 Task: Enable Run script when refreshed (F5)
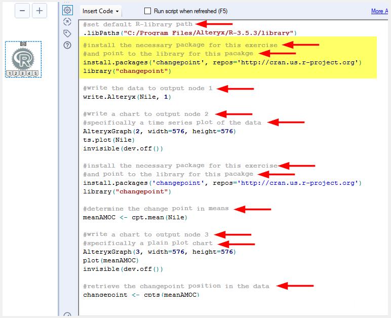[147, 11]
